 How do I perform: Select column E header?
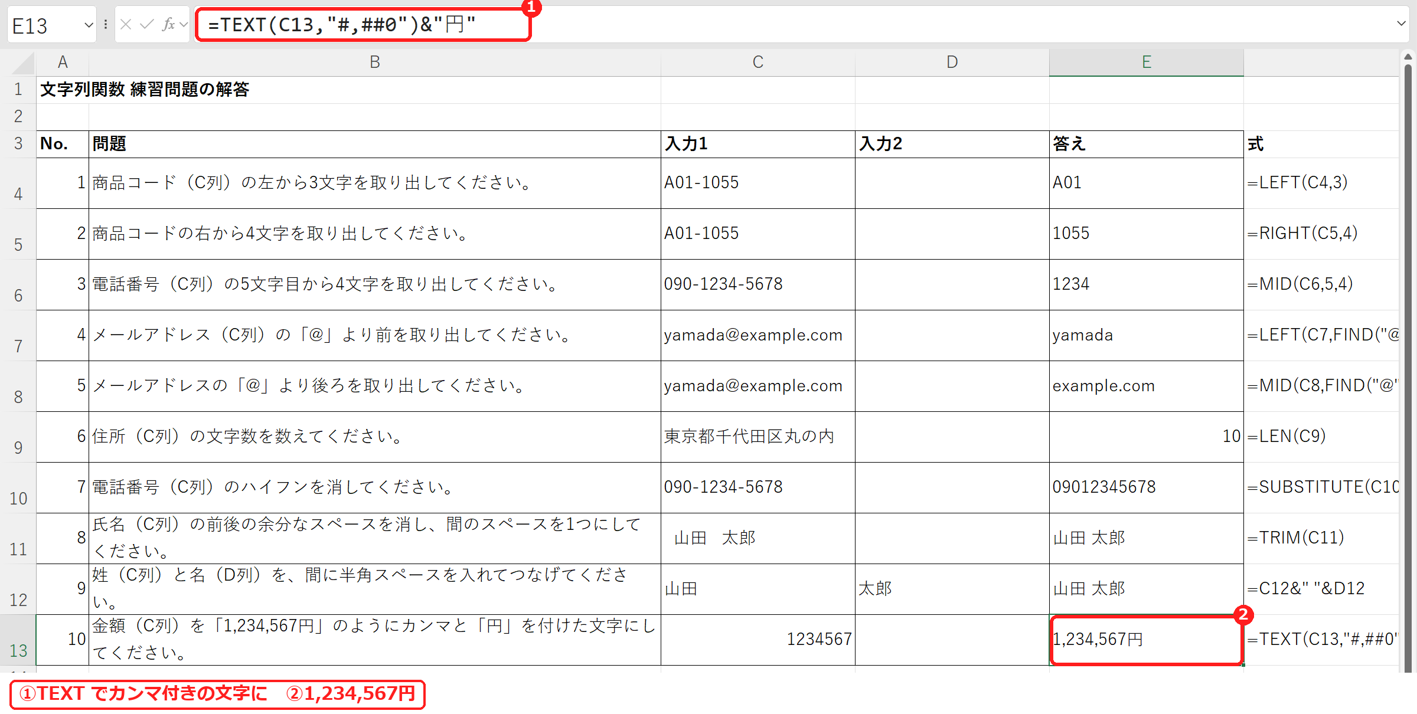pos(1147,63)
